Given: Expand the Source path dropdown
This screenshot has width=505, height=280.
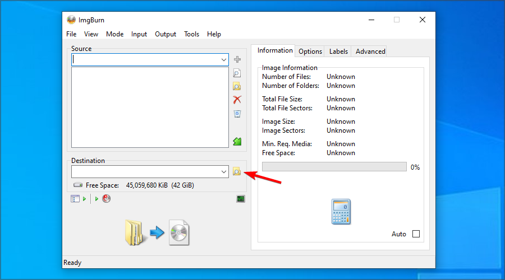Looking at the screenshot, I should (x=223, y=59).
